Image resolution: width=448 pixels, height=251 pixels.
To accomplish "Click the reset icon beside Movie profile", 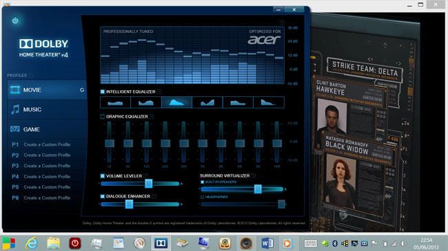I will coord(82,90).
